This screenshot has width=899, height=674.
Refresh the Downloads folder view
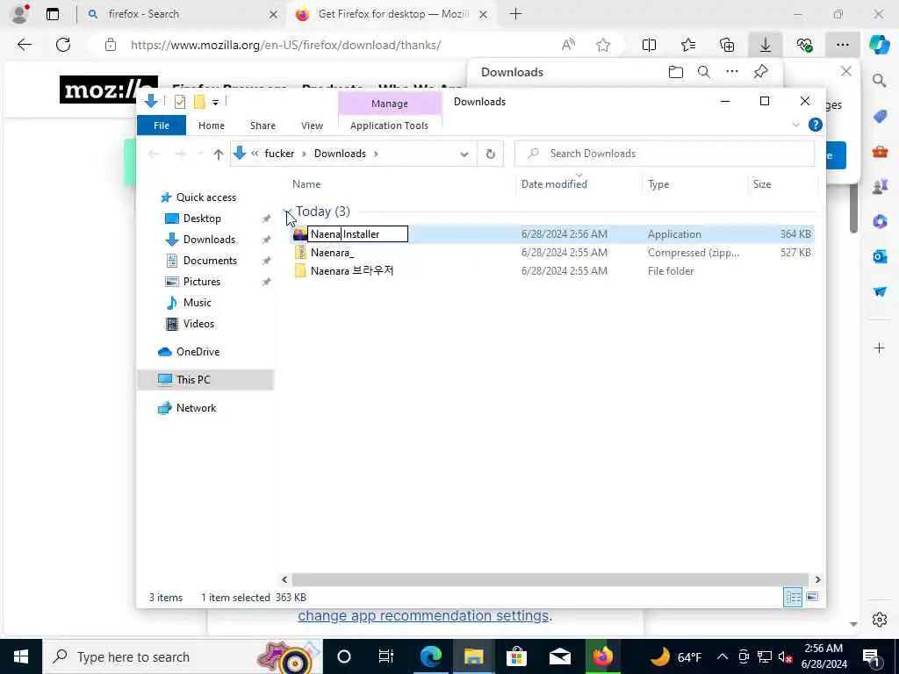(490, 154)
